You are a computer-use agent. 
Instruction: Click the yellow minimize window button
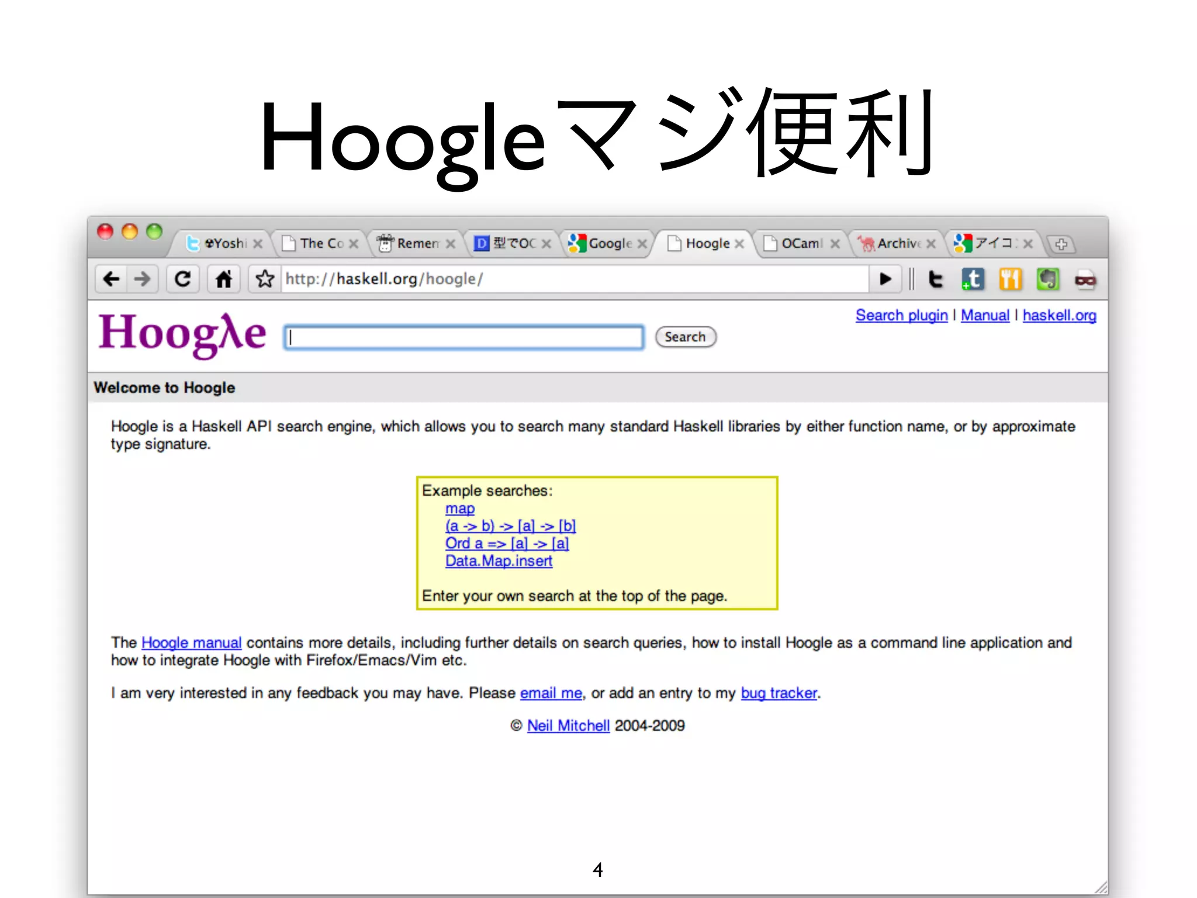pos(130,232)
